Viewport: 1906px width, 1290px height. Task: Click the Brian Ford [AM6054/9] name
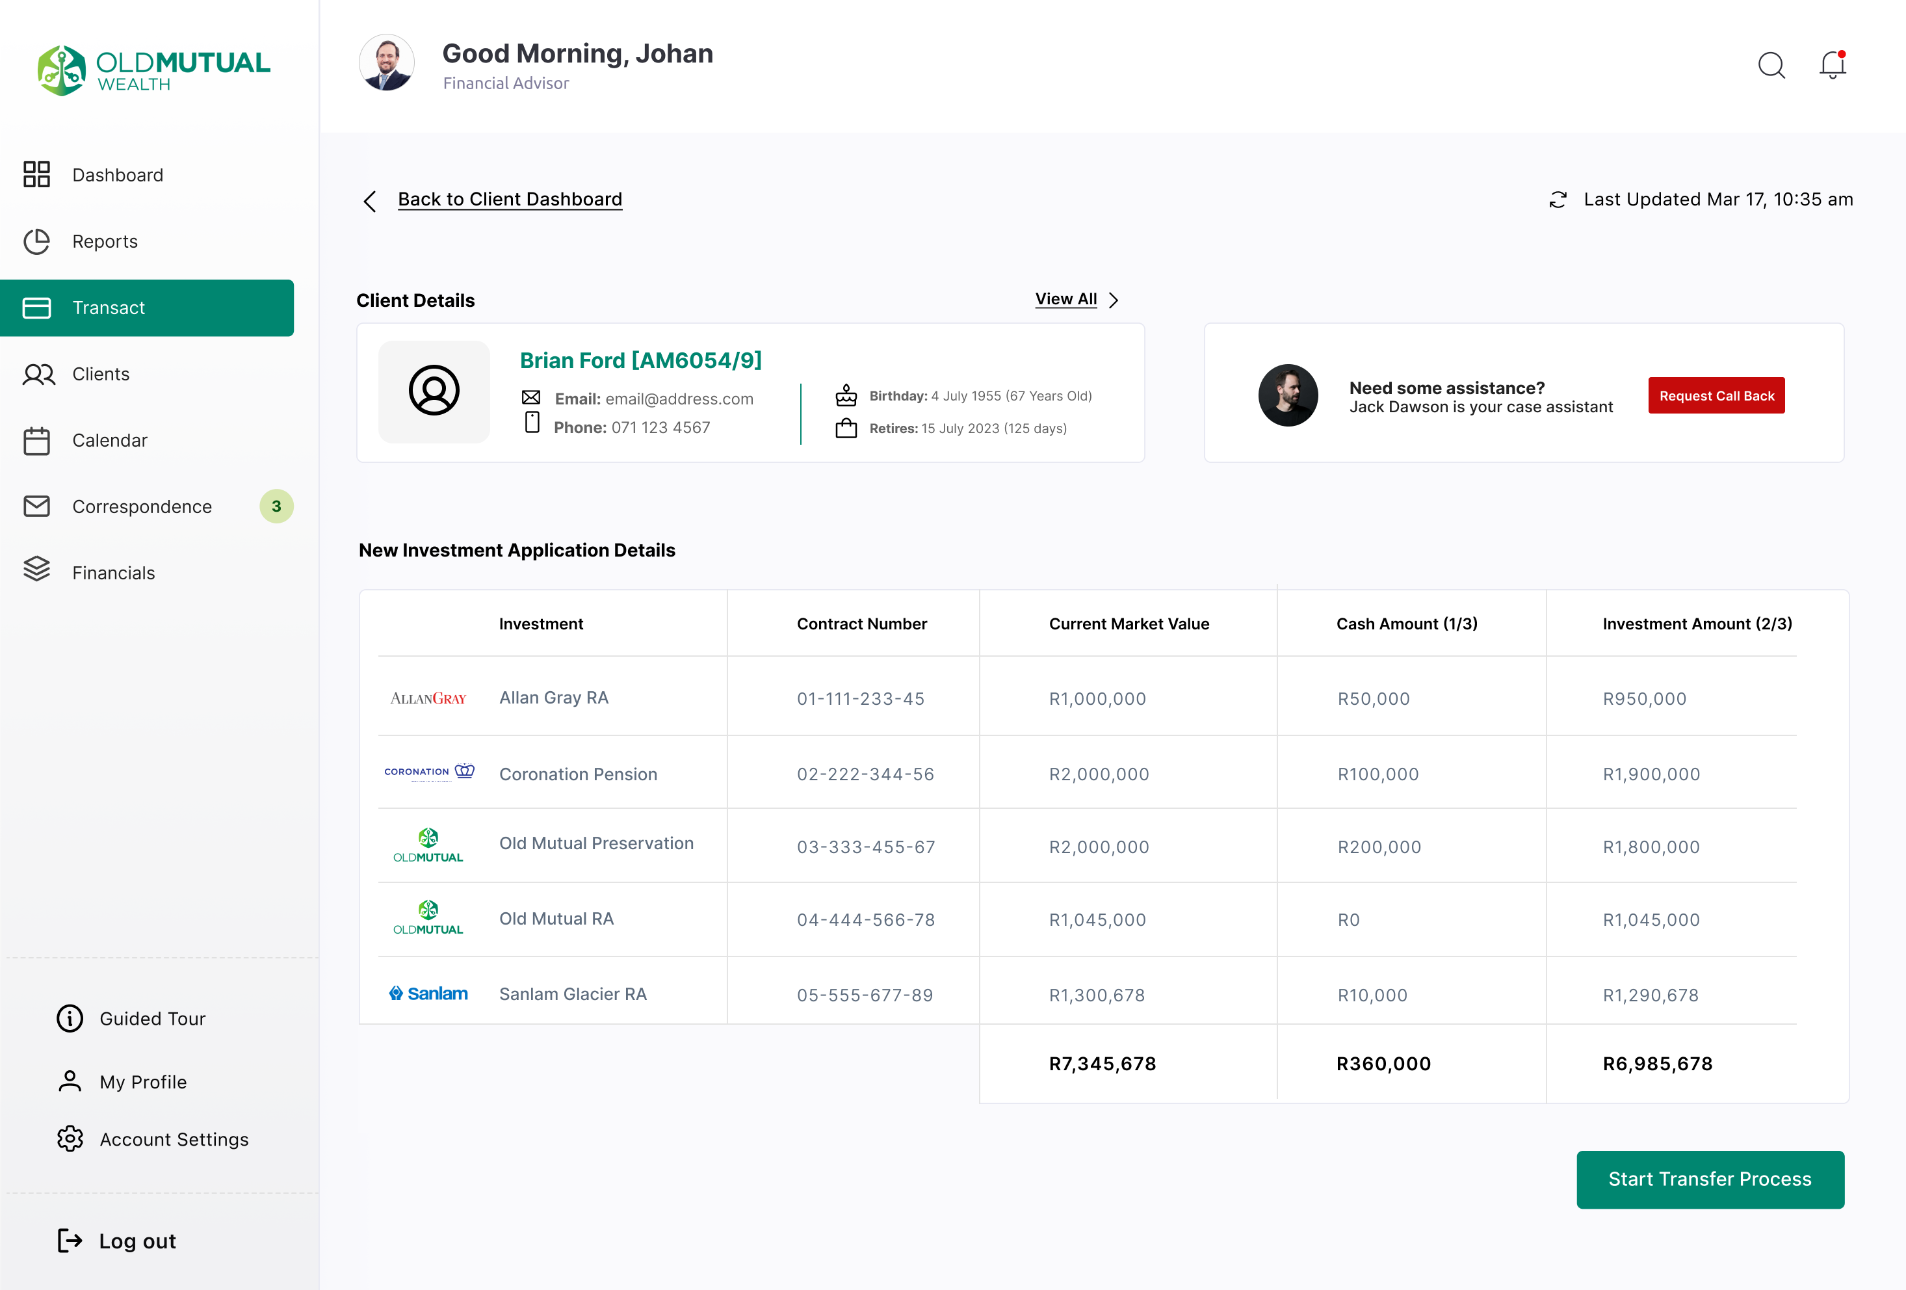click(640, 360)
